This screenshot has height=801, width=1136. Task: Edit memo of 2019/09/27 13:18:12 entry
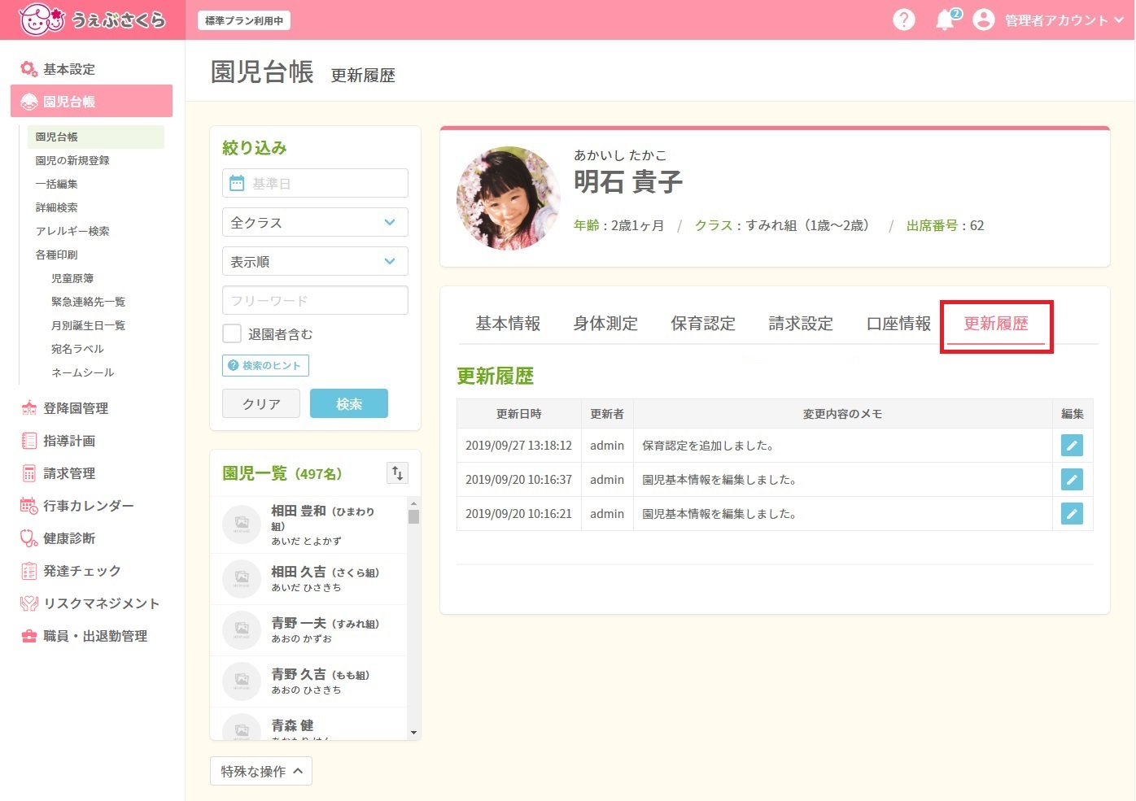point(1072,446)
